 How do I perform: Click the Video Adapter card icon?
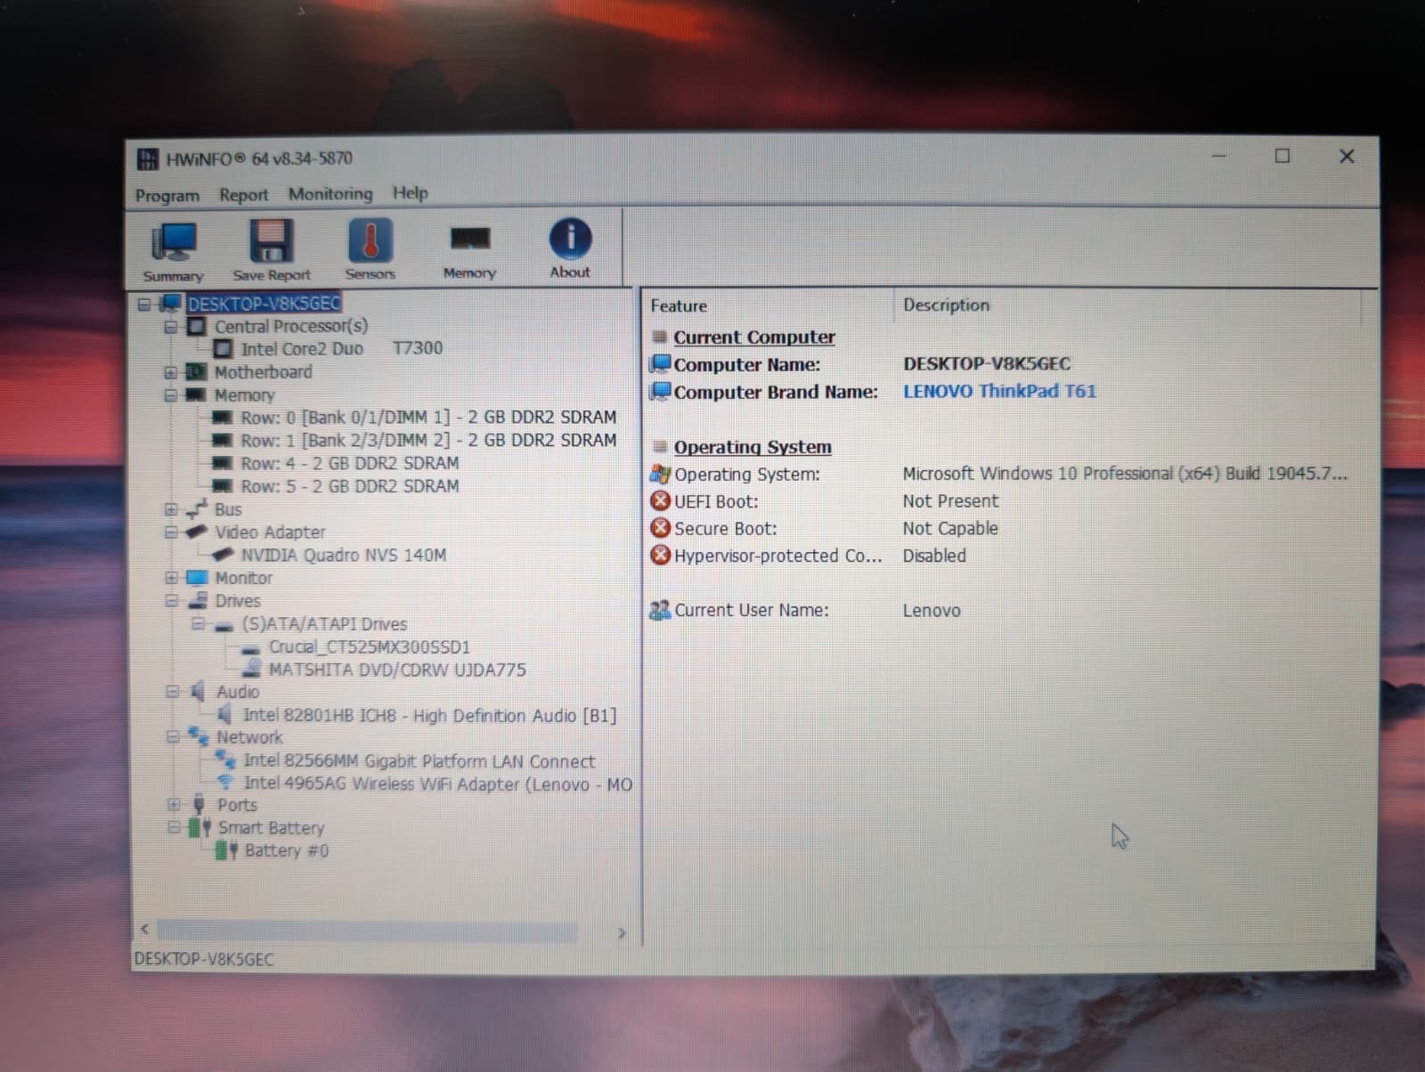click(x=196, y=532)
